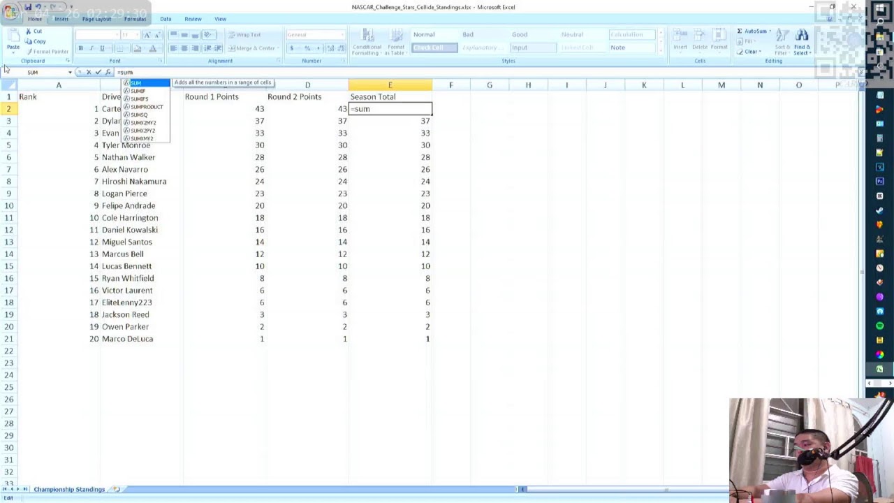
Task: Click Format as Table
Action: [396, 42]
